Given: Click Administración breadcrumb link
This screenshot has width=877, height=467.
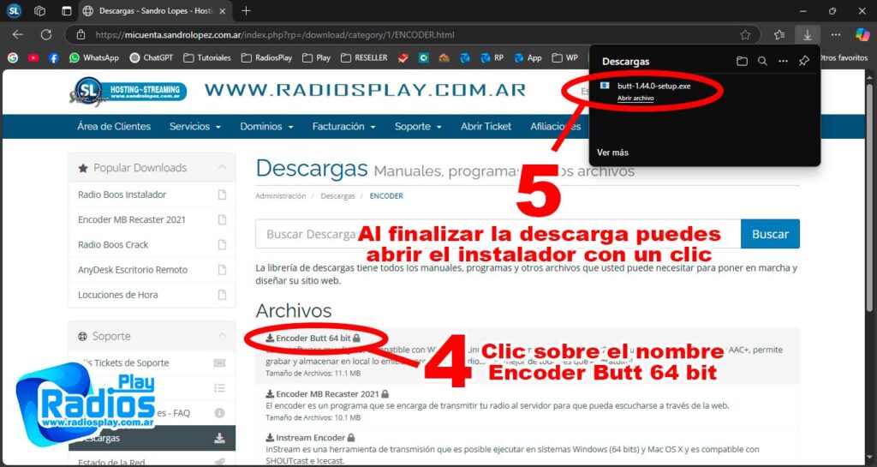Looking at the screenshot, I should pyautogui.click(x=281, y=196).
